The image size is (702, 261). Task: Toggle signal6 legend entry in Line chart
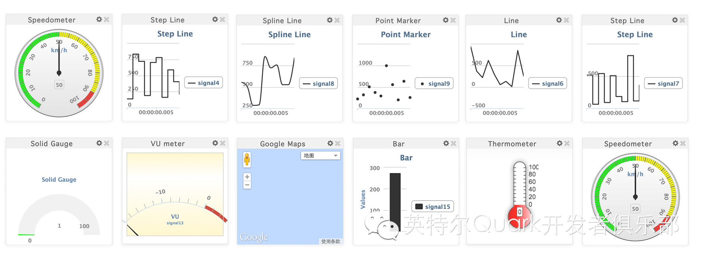tap(548, 84)
